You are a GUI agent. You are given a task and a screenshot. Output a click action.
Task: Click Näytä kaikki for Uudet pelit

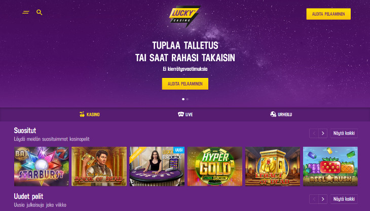(344, 199)
